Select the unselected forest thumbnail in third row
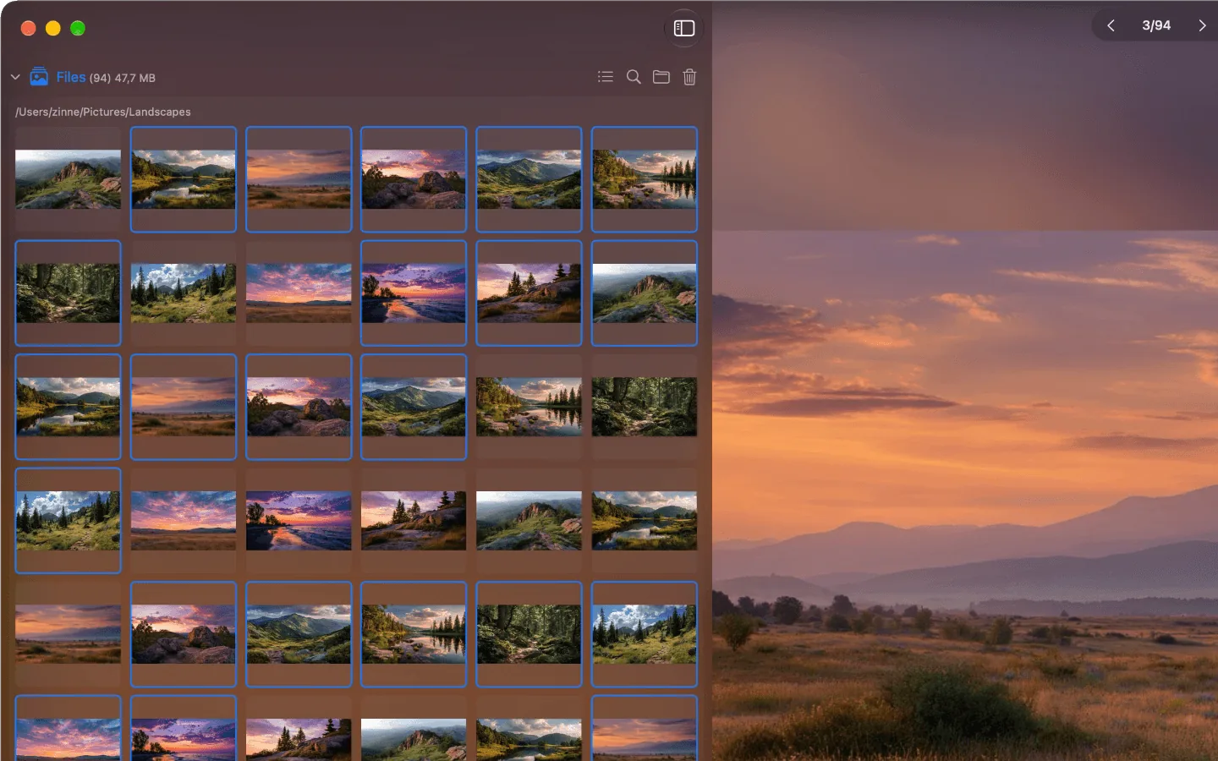 (645, 407)
